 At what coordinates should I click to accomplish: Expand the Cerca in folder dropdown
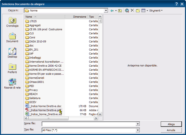click(106, 11)
